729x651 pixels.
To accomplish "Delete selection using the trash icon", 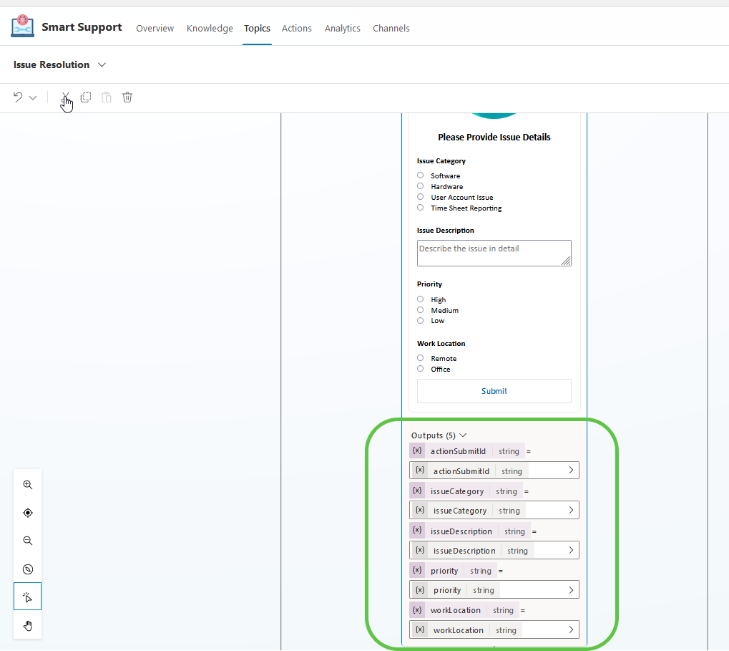I will point(127,97).
